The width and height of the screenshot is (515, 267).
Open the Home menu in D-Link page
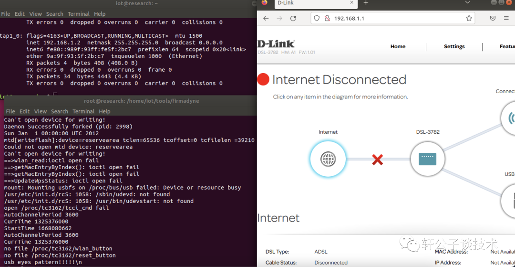coord(398,47)
